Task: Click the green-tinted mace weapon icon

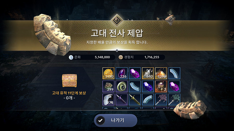Action: tap(174, 99)
